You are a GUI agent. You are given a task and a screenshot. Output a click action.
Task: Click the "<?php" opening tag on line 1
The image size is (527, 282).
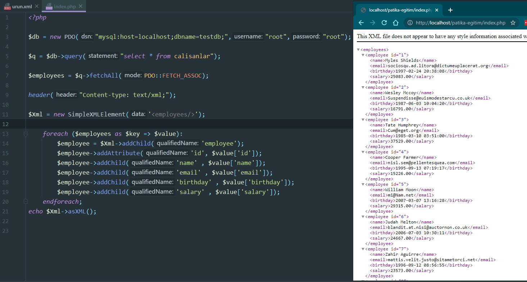[x=37, y=17]
